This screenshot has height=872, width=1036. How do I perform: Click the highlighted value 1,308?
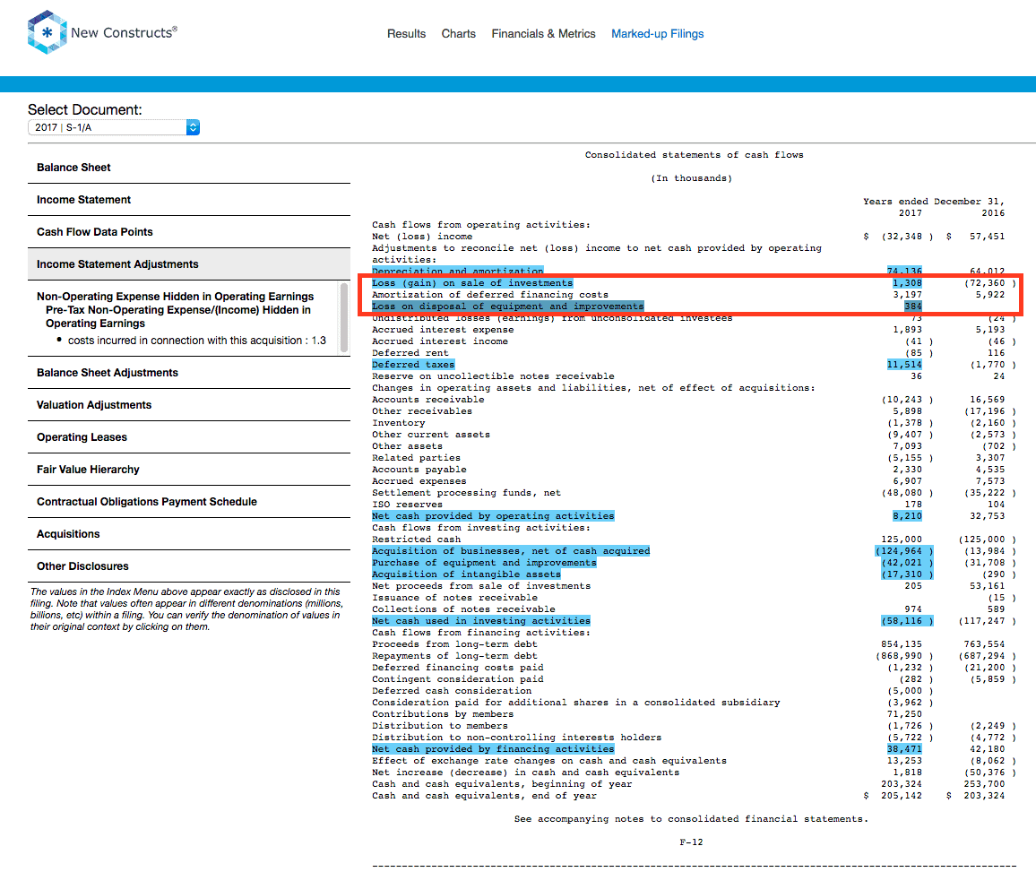[x=907, y=282]
